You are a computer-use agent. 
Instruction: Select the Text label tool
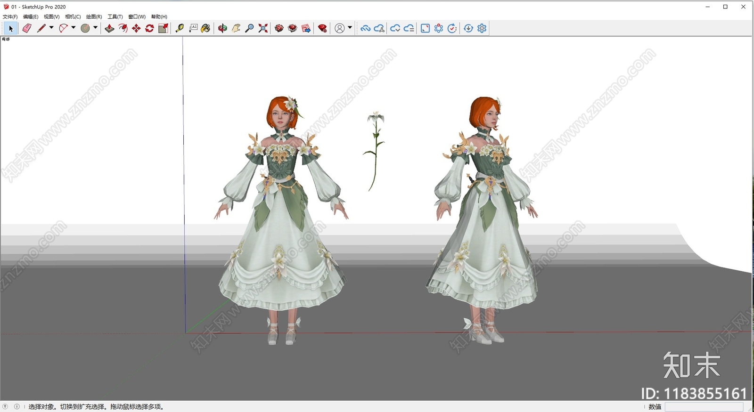pos(193,28)
